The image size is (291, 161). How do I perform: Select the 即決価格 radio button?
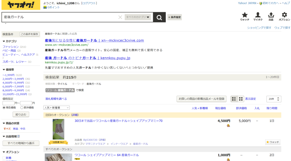pyautogui.click(x=22, y=107)
